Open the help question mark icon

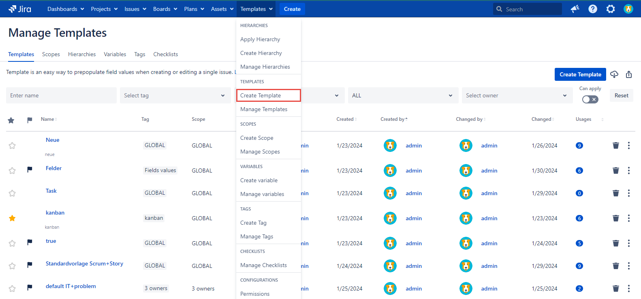[x=593, y=9]
